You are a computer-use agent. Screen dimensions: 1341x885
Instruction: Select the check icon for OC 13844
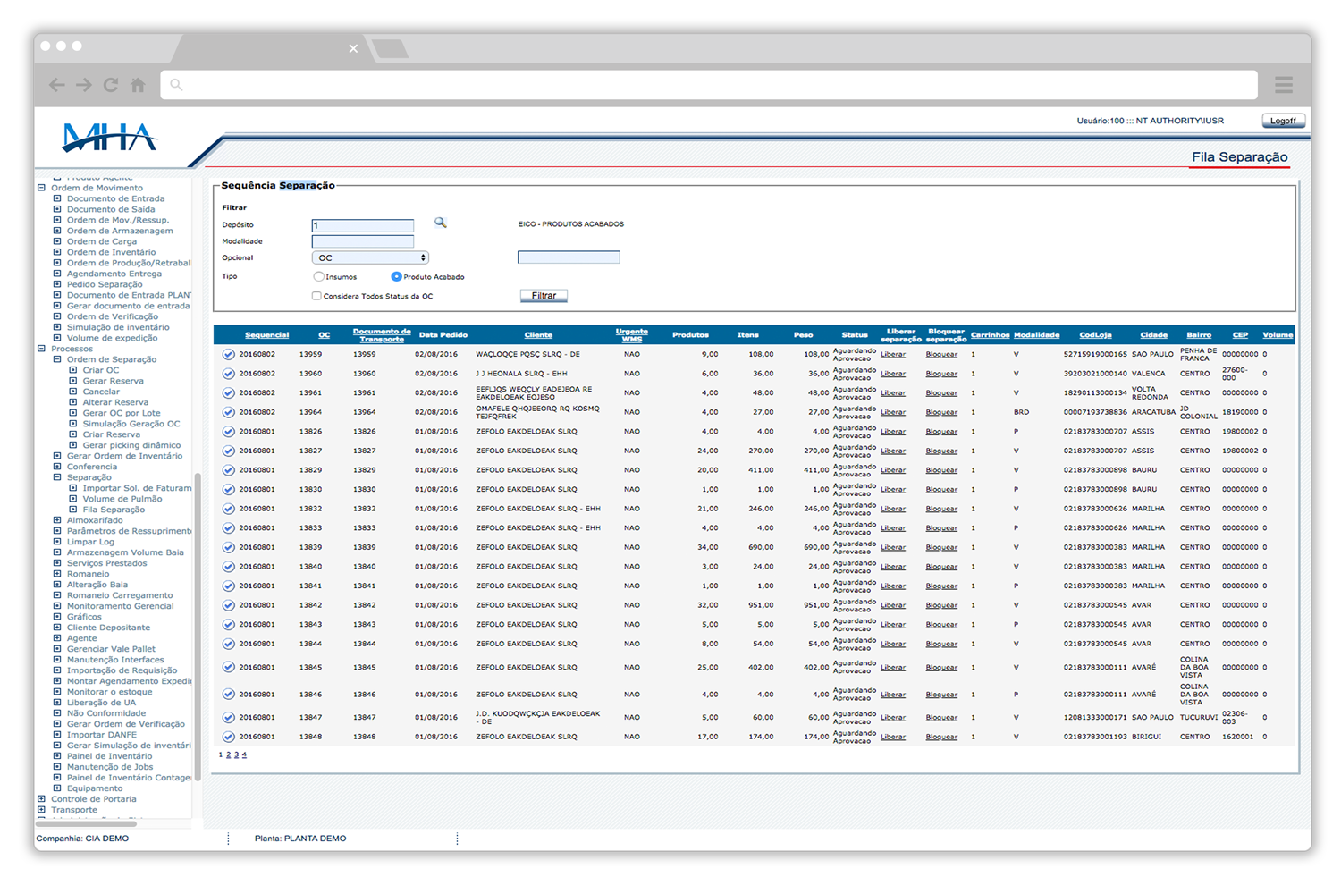(229, 645)
